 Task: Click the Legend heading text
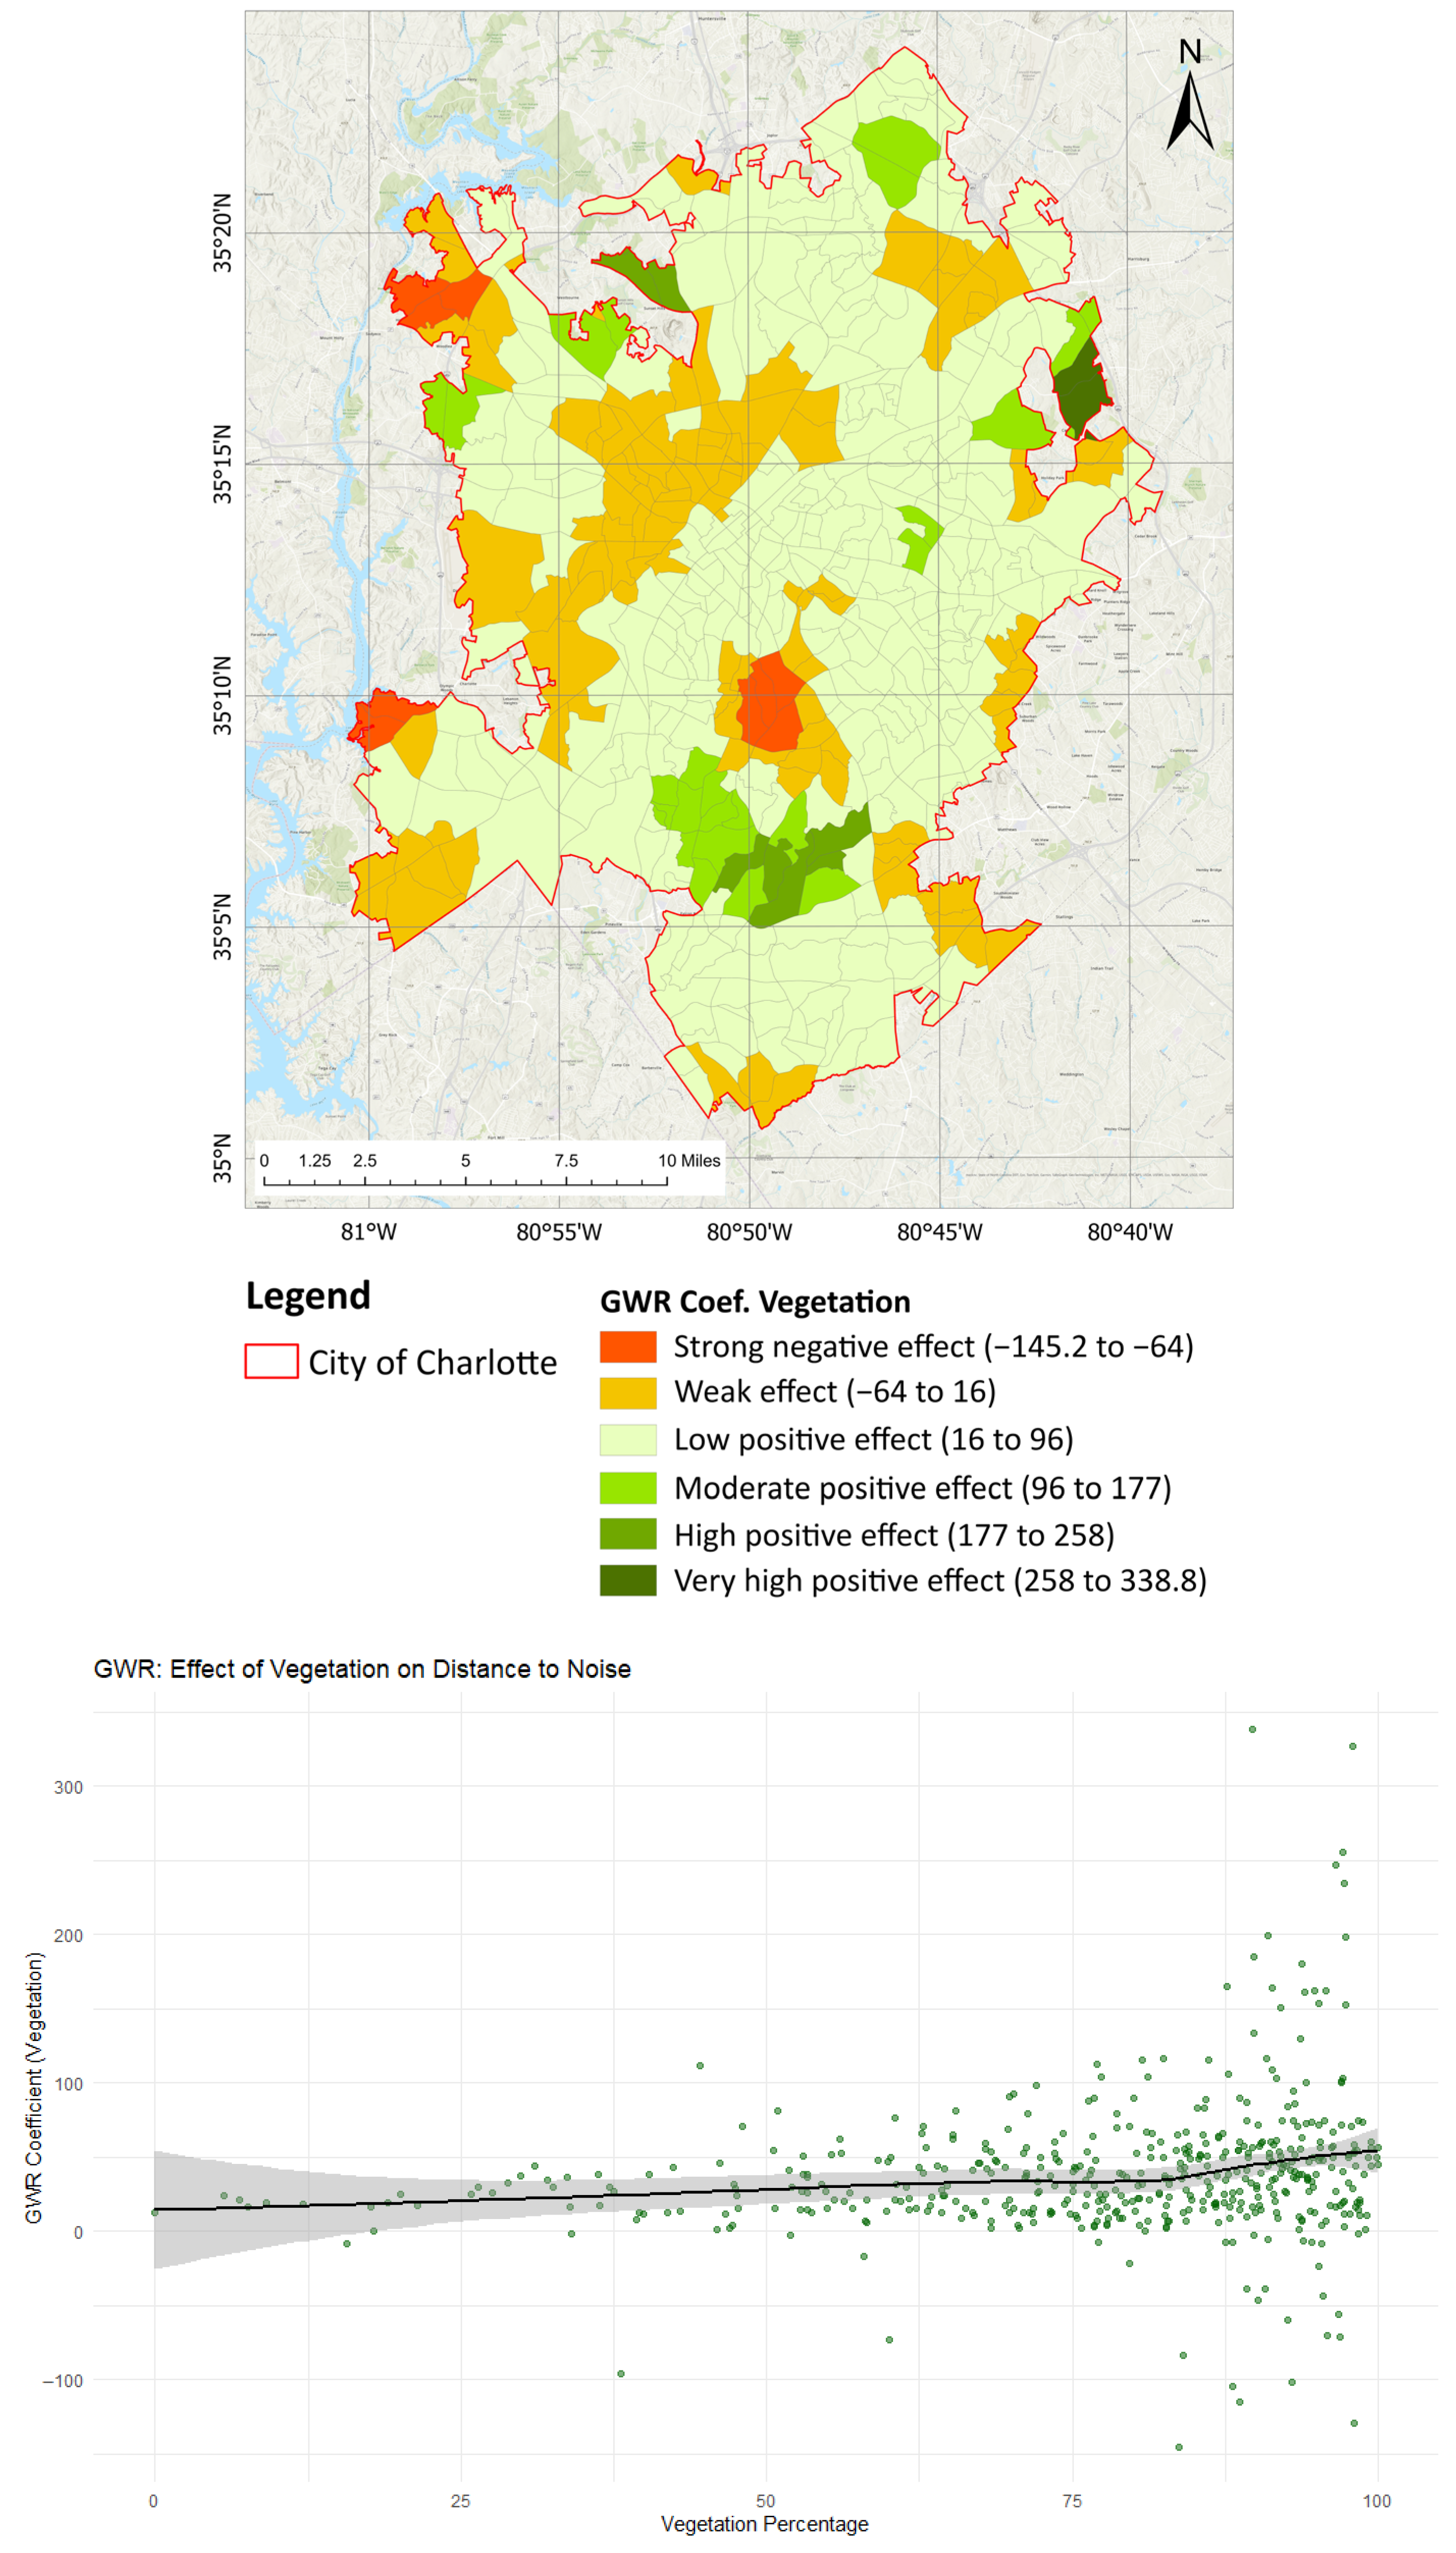pos(308,1296)
